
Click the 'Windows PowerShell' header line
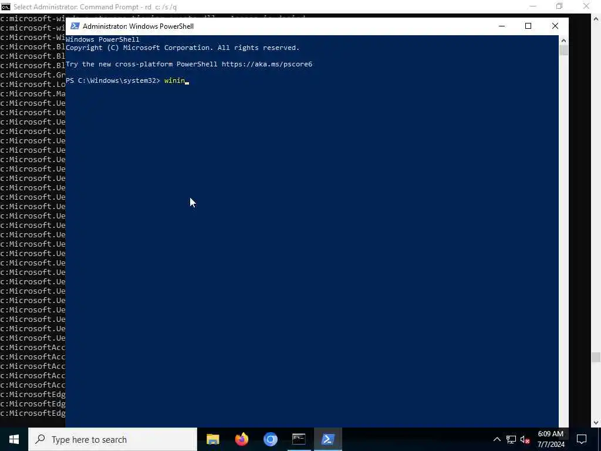(102, 39)
